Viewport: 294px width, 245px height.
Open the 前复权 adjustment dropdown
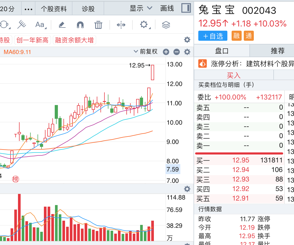[146, 52]
